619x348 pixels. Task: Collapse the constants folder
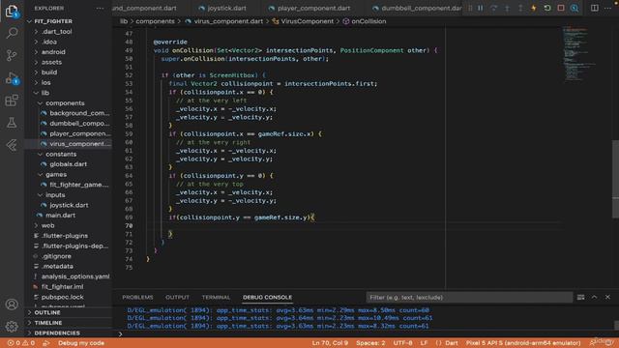pos(61,155)
